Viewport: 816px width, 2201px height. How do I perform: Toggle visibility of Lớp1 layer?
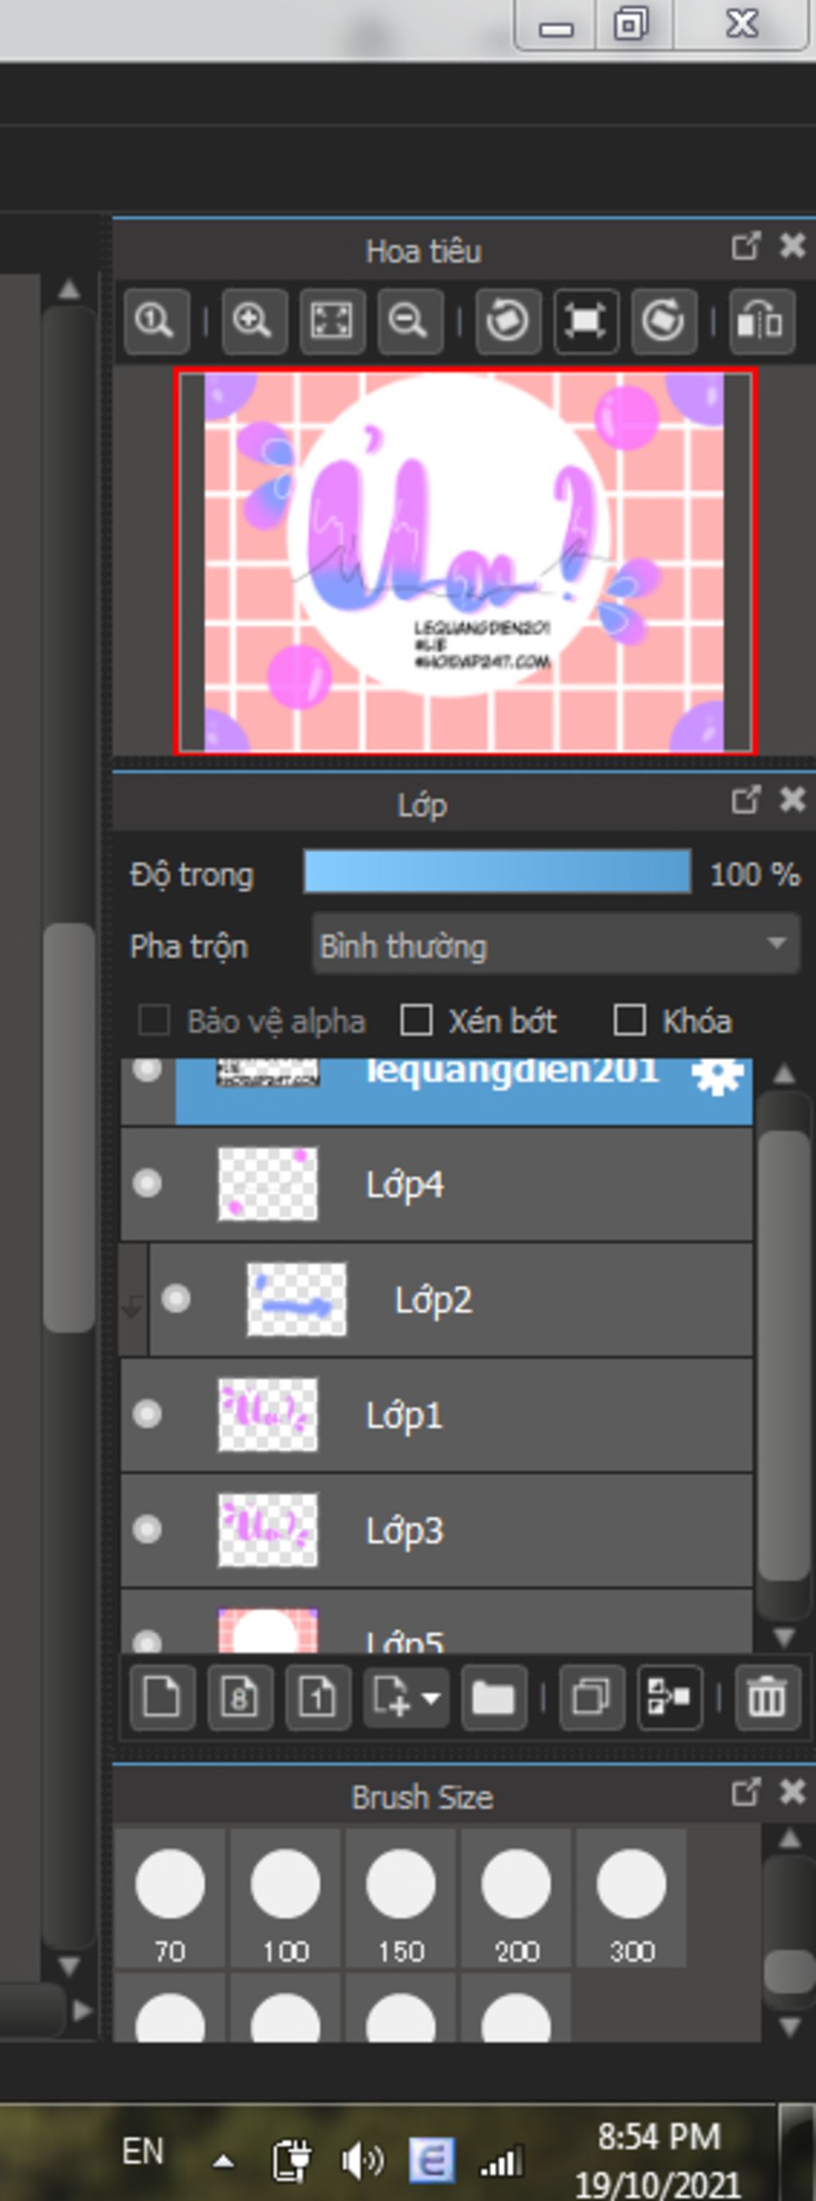(x=147, y=1414)
